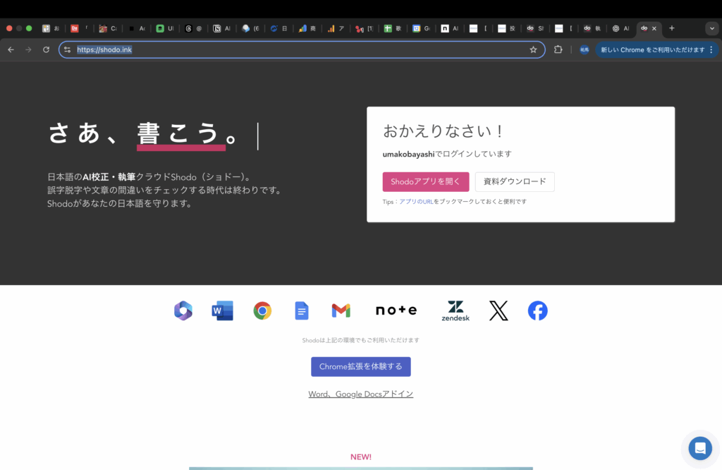Expand the tab search dropdown arrow
The height and width of the screenshot is (470, 722).
[x=711, y=28]
